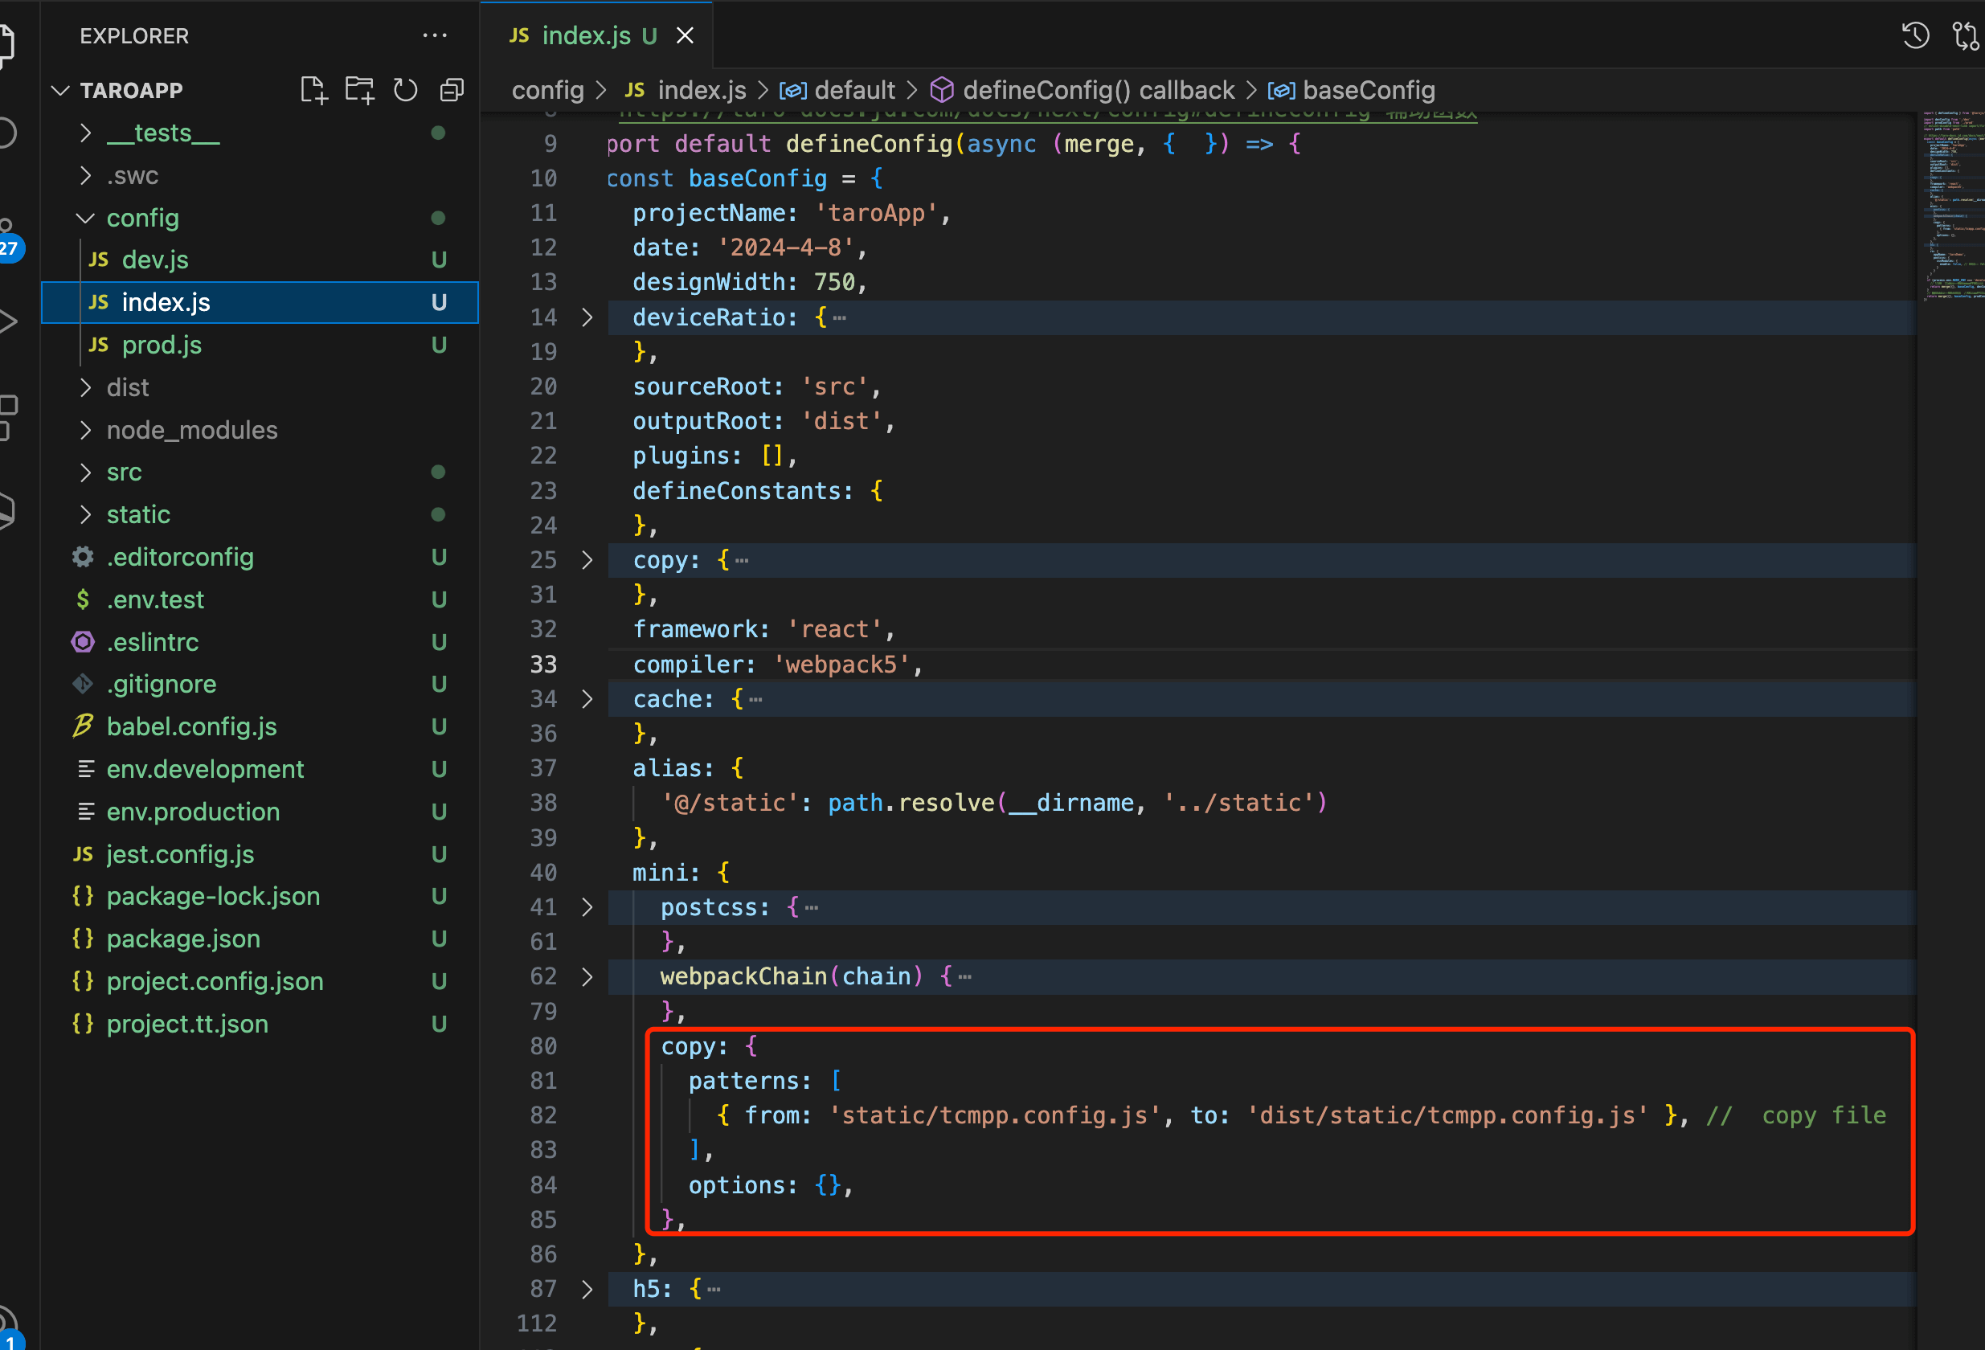1985x1350 pixels.
Task: Open prod.js from the config folder
Action: (162, 345)
